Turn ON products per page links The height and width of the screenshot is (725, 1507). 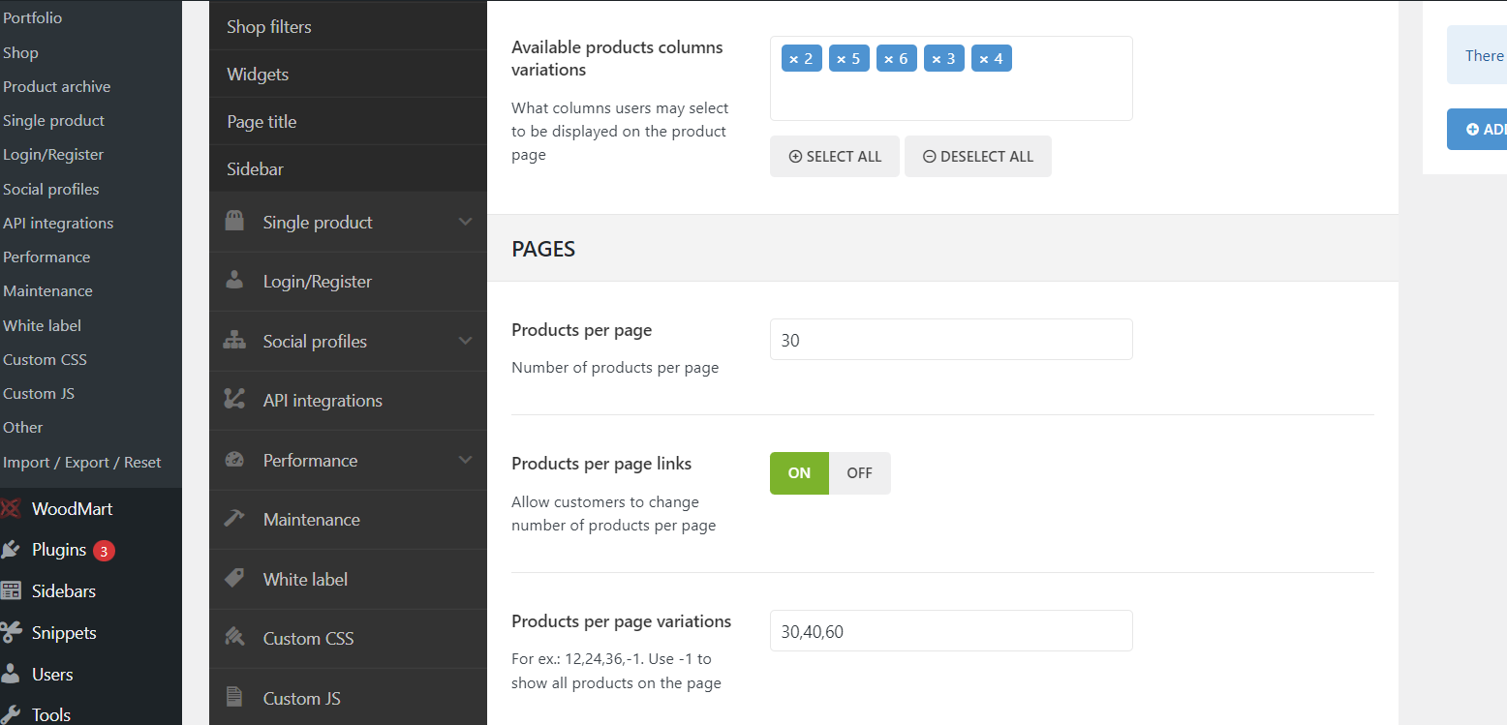tap(799, 473)
